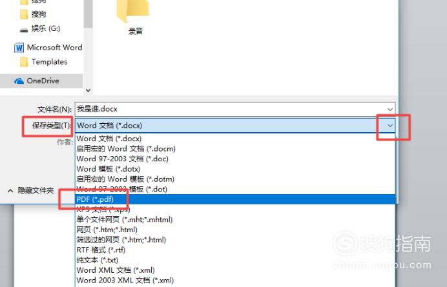Choose 启用宏的 Word 文档 (*.docm)
This screenshot has width=447, height=287.
235,148
